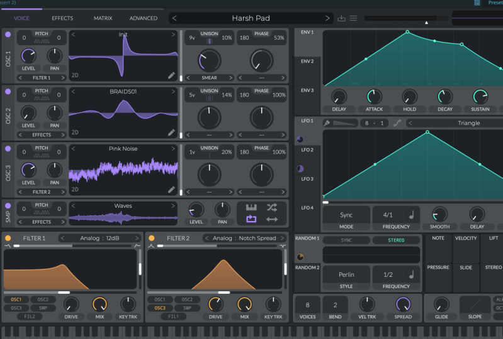Click the Glide knob

click(x=441, y=304)
